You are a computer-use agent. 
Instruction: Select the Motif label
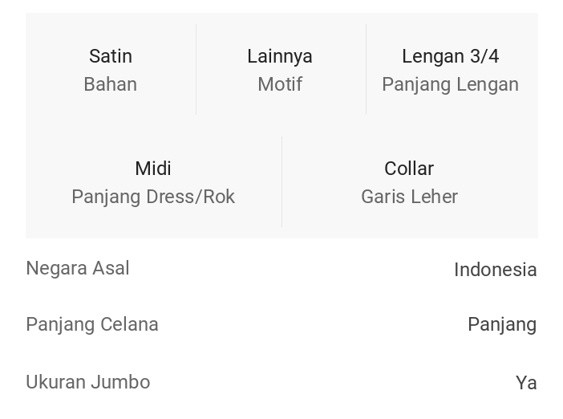click(x=280, y=84)
